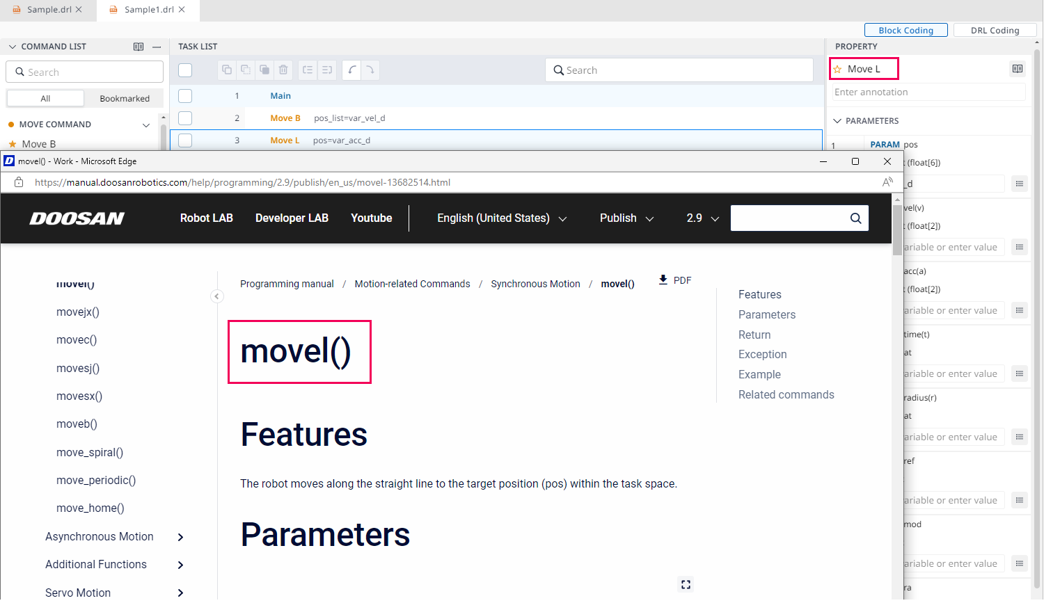This screenshot has width=1044, height=603.
Task: Collapse the PARAMETERS section
Action: [837, 121]
